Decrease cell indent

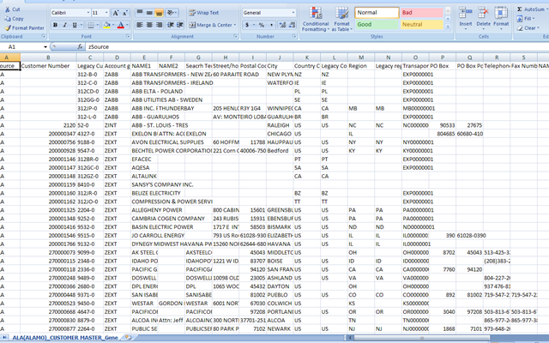pos(171,25)
